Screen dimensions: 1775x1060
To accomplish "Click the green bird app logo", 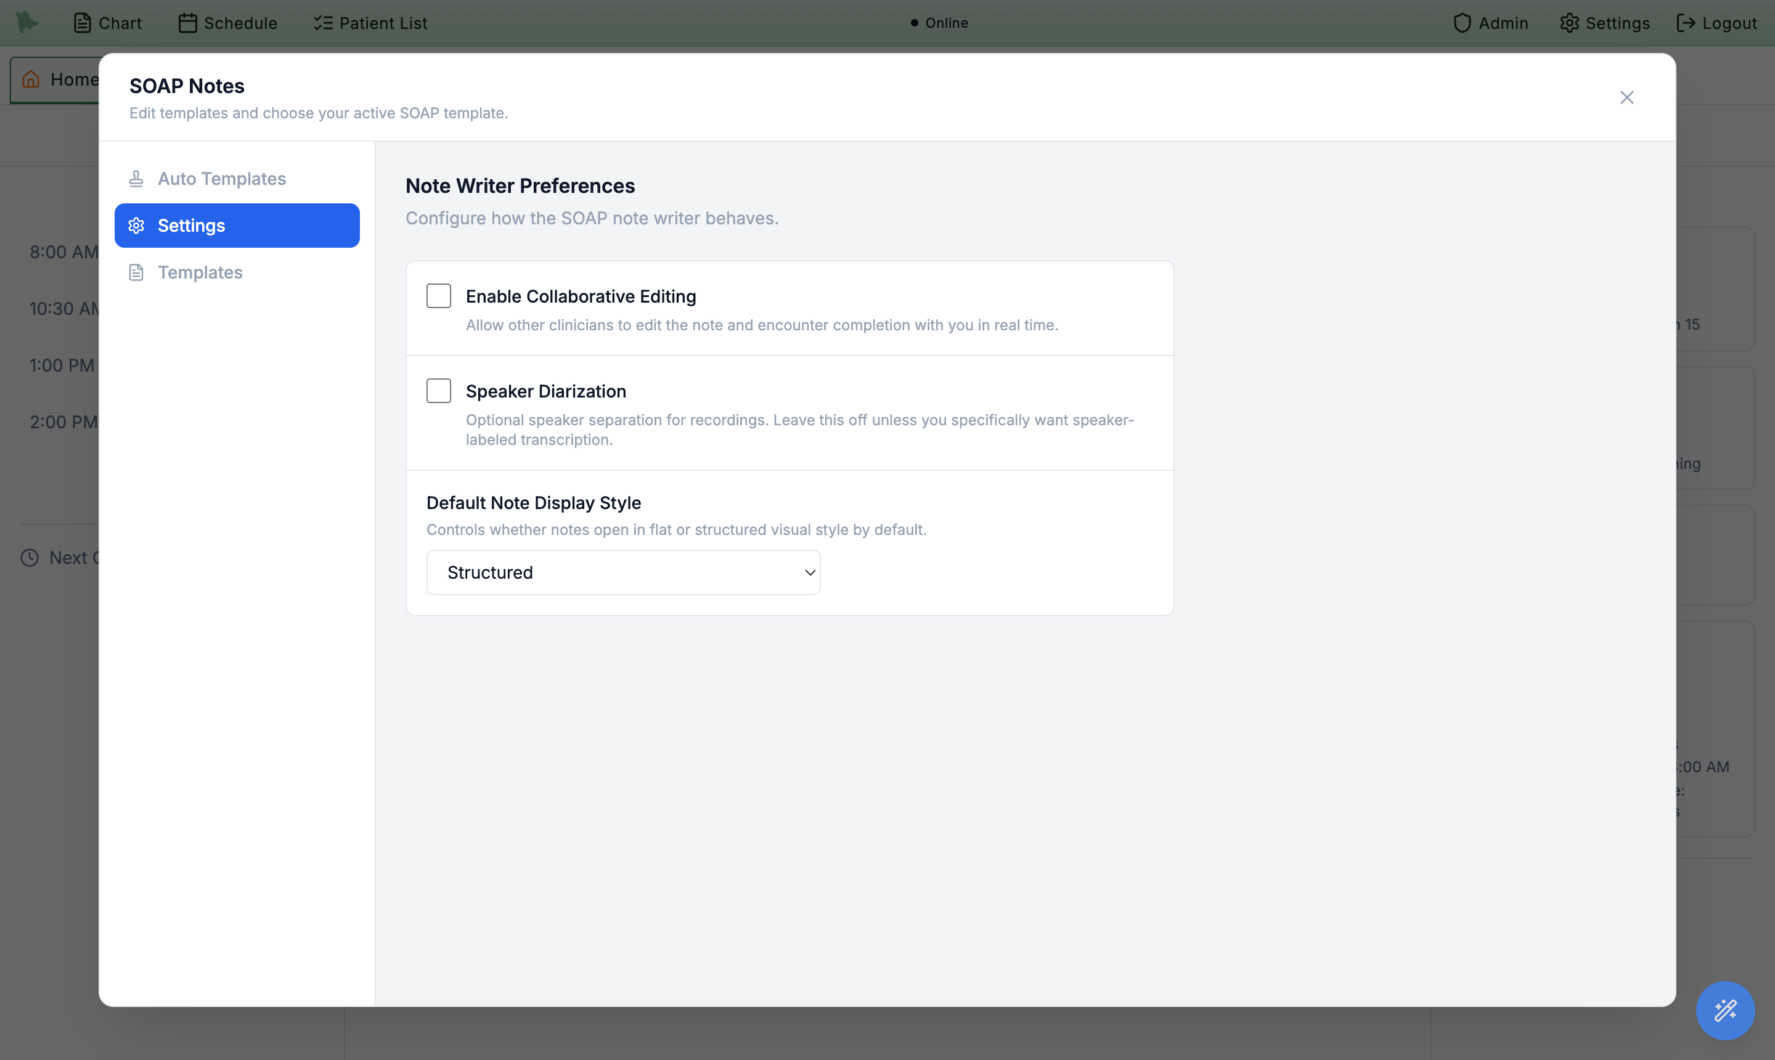I will [27, 22].
